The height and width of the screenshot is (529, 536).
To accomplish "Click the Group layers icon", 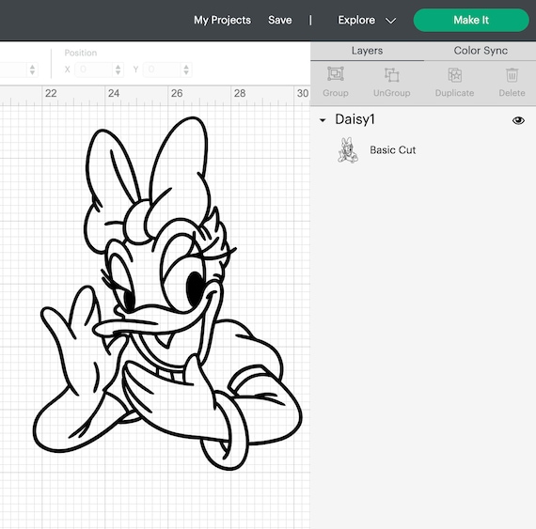I will point(336,74).
